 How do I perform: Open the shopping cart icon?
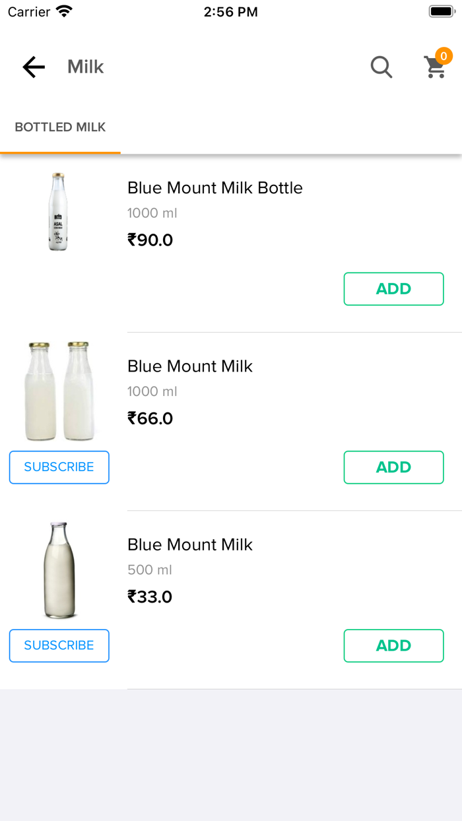[x=435, y=67]
